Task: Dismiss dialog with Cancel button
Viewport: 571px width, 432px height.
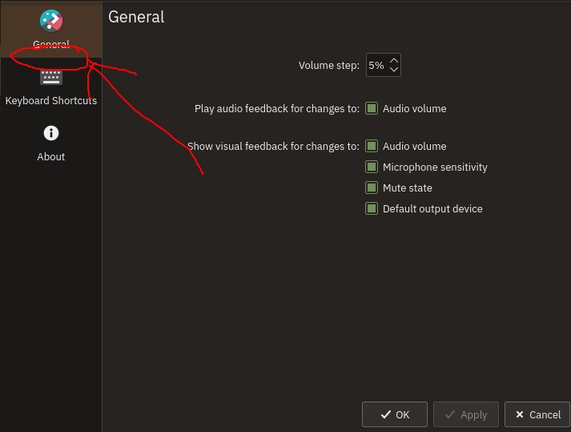Action: (537, 414)
